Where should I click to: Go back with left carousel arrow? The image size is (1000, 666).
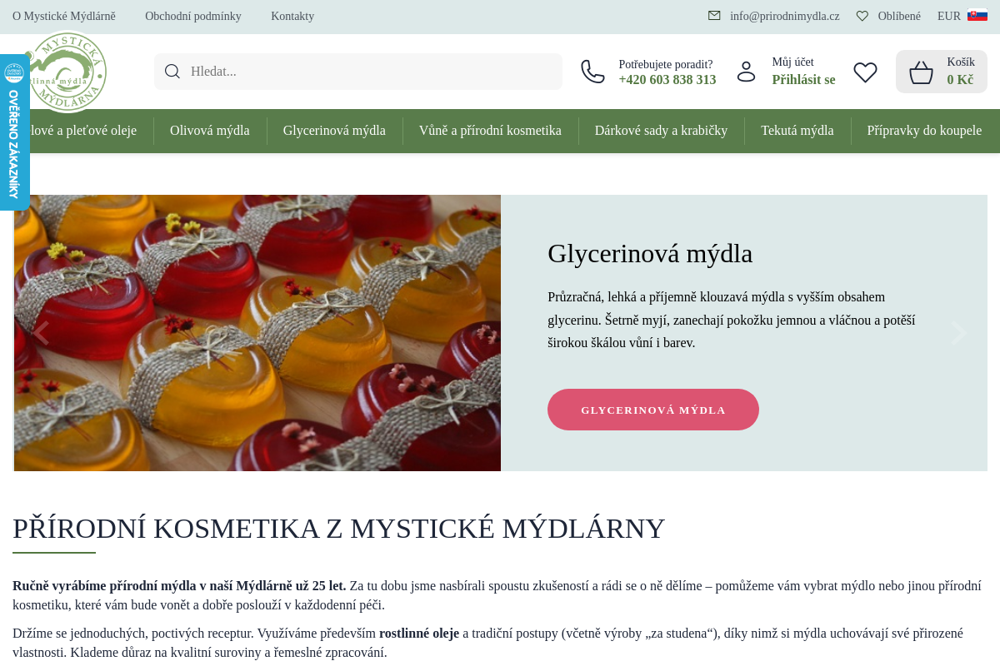point(42,333)
